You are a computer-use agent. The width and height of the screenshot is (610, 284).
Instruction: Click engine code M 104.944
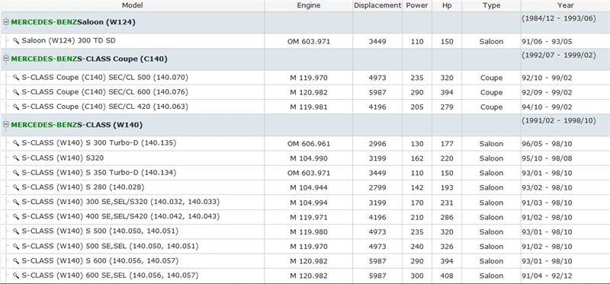[x=309, y=188]
